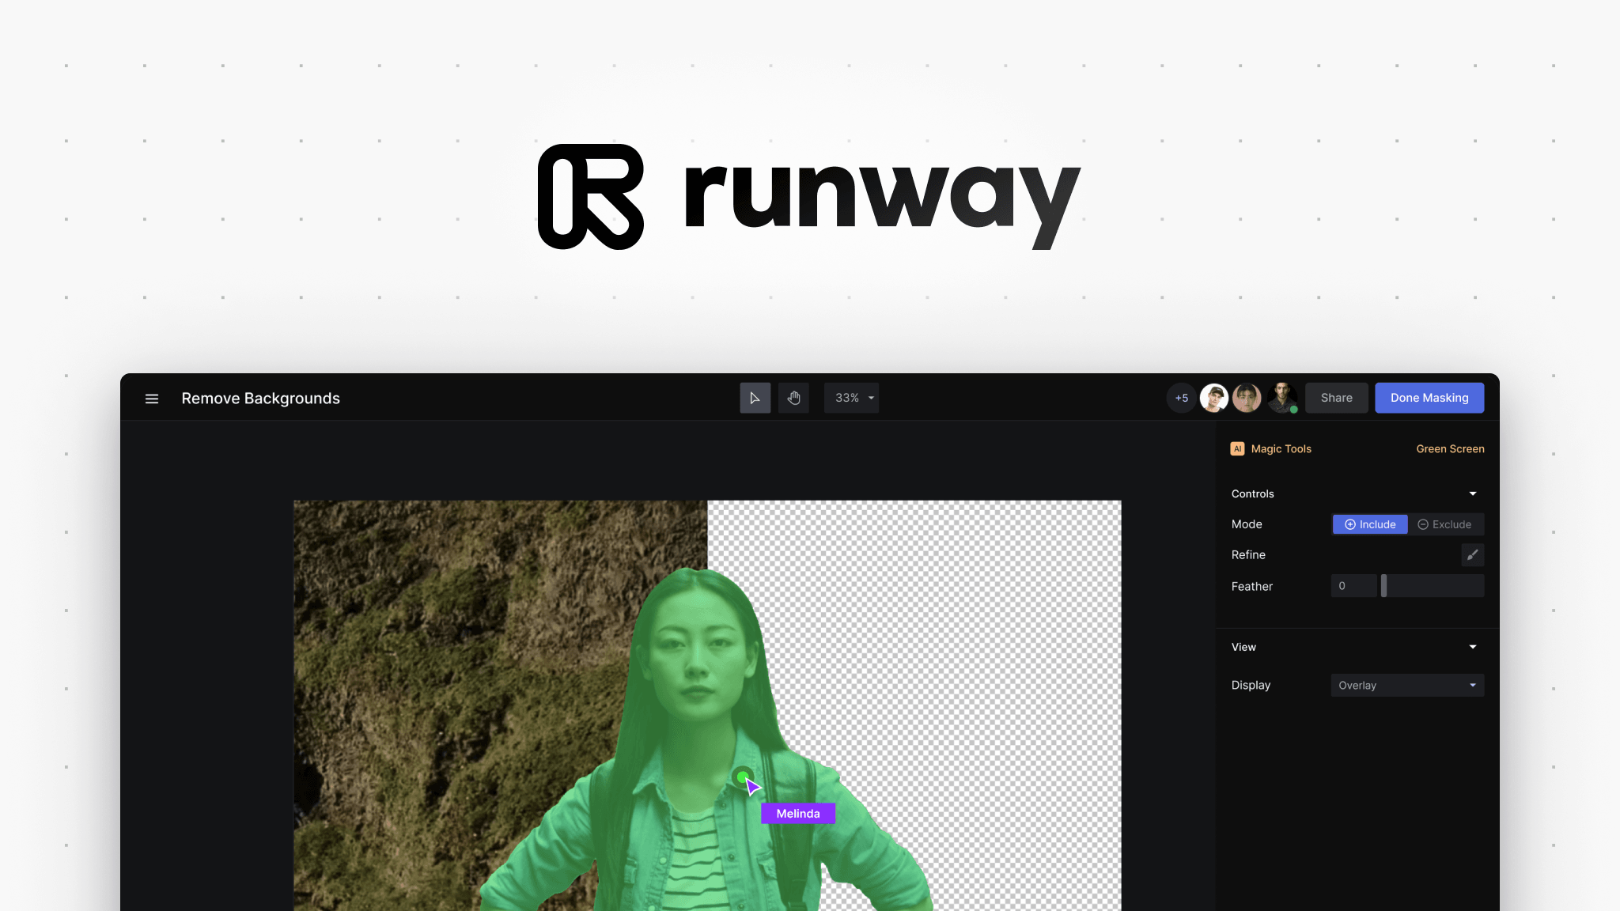The width and height of the screenshot is (1620, 911).
Task: Click the +5 collaborators badge
Action: click(x=1182, y=398)
